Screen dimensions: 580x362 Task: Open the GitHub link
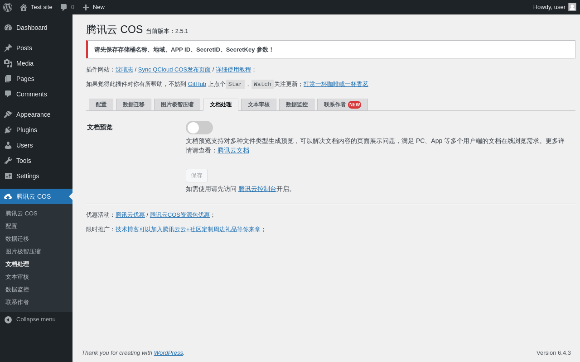tap(197, 84)
